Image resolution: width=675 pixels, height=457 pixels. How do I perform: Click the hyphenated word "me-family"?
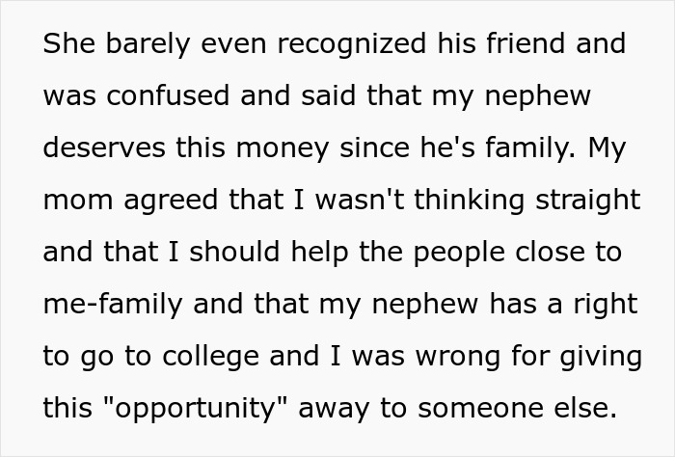click(x=112, y=304)
